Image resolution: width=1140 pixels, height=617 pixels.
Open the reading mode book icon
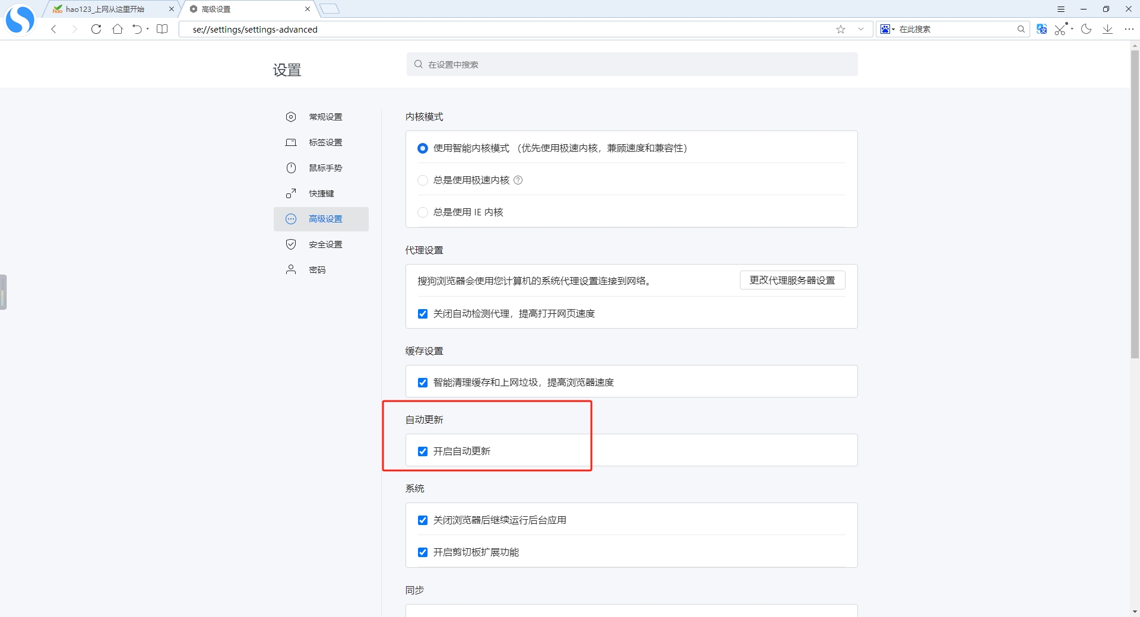162,29
